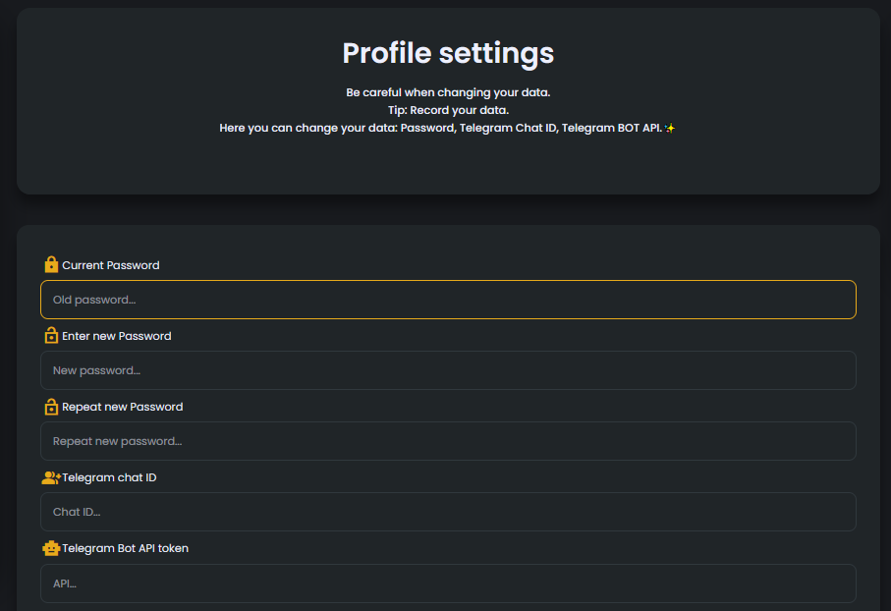
Task: Click the sparkle emoji after Telegram BOT API
Action: point(670,129)
